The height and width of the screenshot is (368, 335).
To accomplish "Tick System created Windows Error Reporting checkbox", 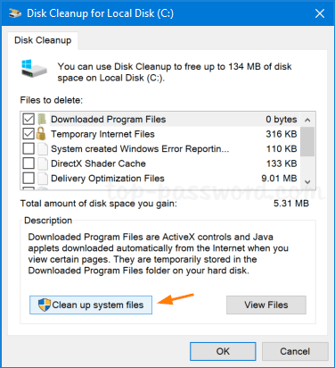I will (29, 148).
